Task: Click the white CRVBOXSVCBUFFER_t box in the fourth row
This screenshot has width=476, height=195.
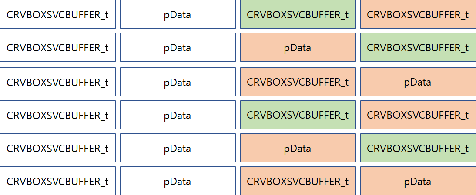Action: (x=58, y=115)
